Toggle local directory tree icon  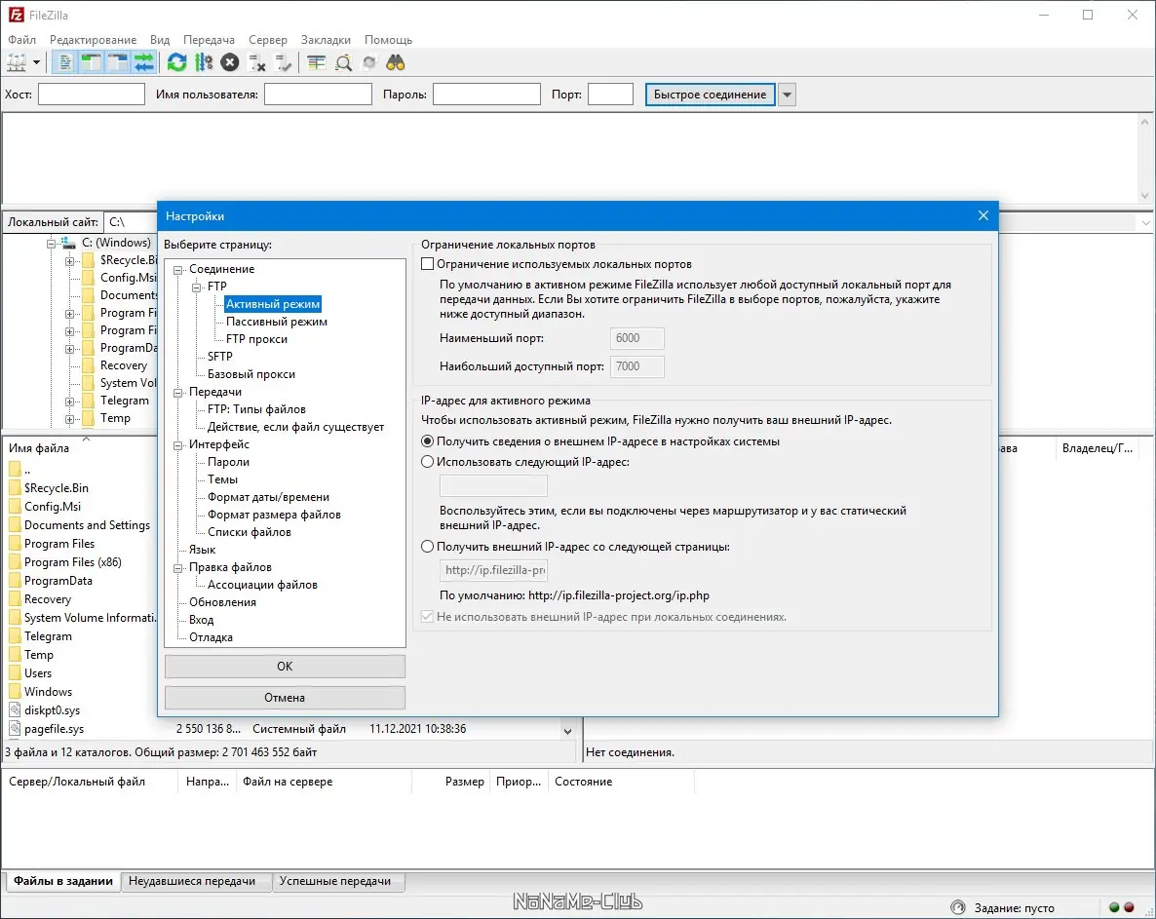[92, 62]
